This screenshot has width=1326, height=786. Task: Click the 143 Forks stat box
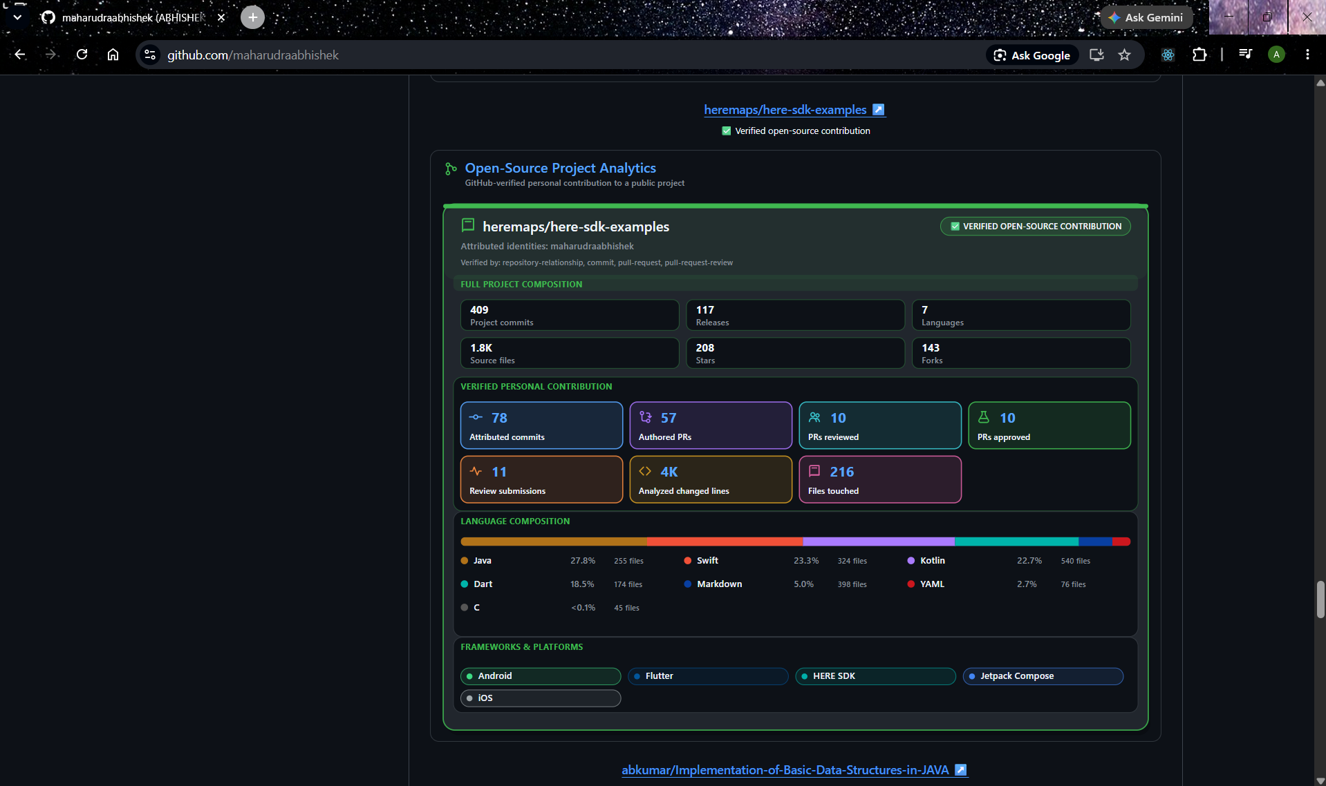[1021, 353]
